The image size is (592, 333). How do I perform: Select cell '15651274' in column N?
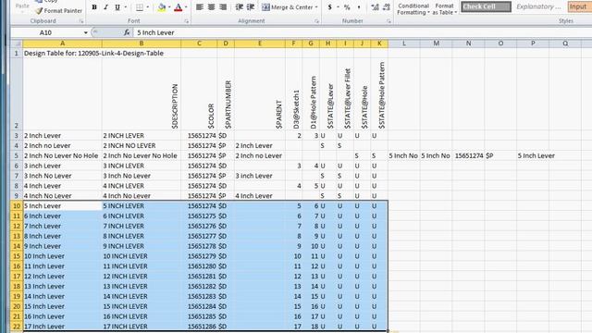468,156
